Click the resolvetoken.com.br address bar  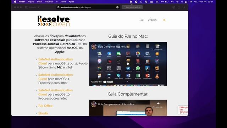point(88,7)
